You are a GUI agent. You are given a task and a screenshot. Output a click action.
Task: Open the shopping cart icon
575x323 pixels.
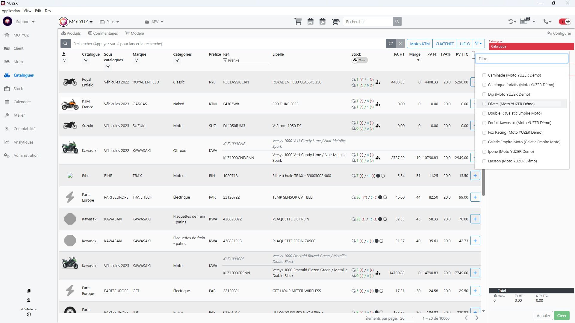tap(298, 22)
